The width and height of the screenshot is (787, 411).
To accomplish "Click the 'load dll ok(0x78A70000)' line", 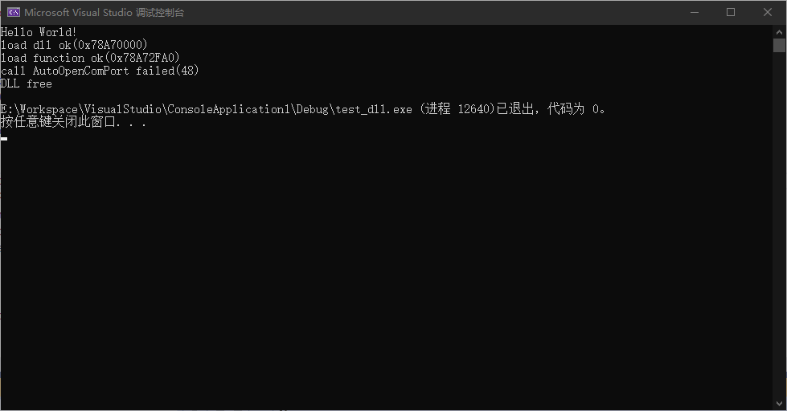I will click(74, 45).
